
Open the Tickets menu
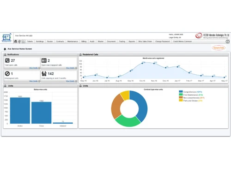tap(30, 42)
